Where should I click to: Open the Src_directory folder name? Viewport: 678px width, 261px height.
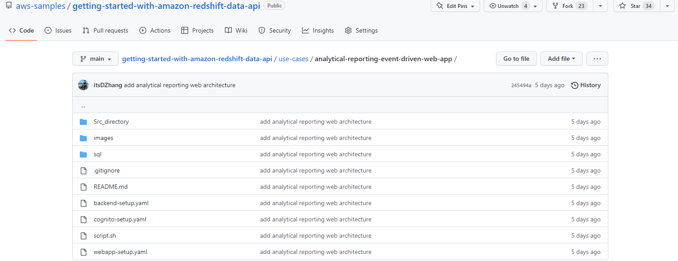[111, 121]
